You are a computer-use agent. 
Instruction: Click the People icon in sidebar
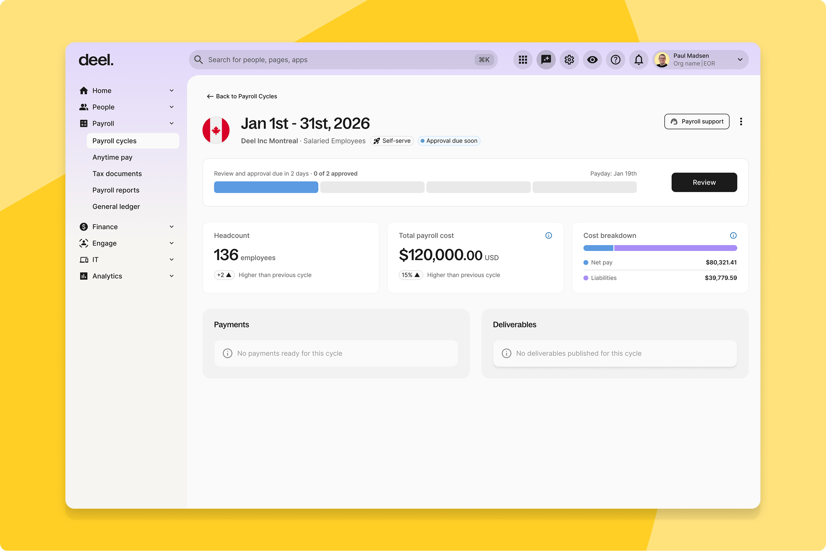point(84,107)
